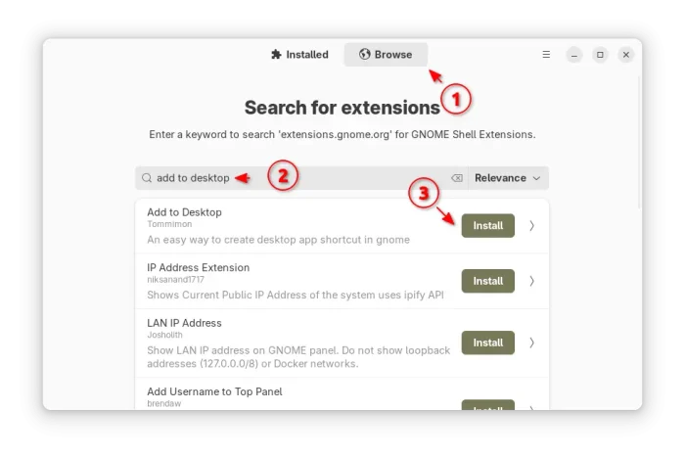
Task: Click the window's vertical scrollbar
Action: pyautogui.click(x=639, y=142)
